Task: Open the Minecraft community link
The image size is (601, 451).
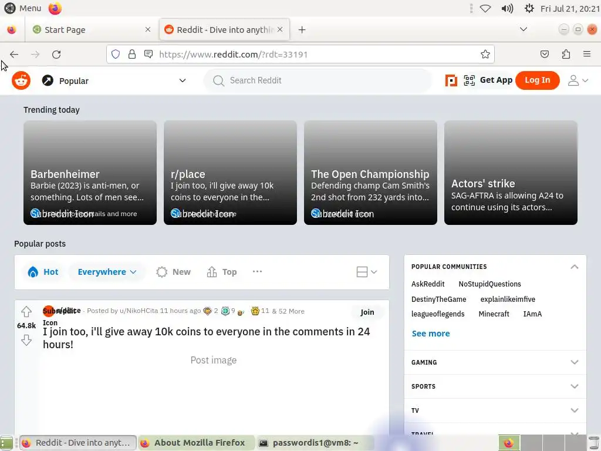Action: 494,314
